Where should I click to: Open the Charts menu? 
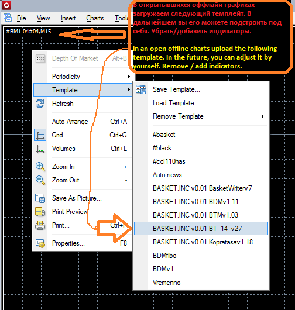[95, 18]
